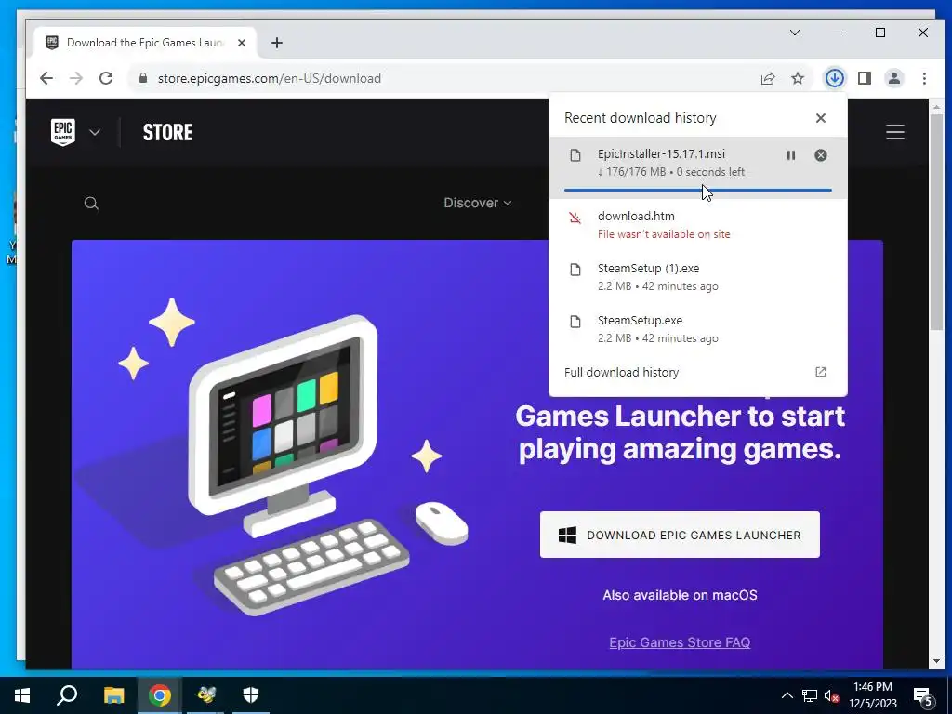Image resolution: width=952 pixels, height=714 pixels.
Task: Open the Windows Start menu
Action: pyautogui.click(x=22, y=695)
